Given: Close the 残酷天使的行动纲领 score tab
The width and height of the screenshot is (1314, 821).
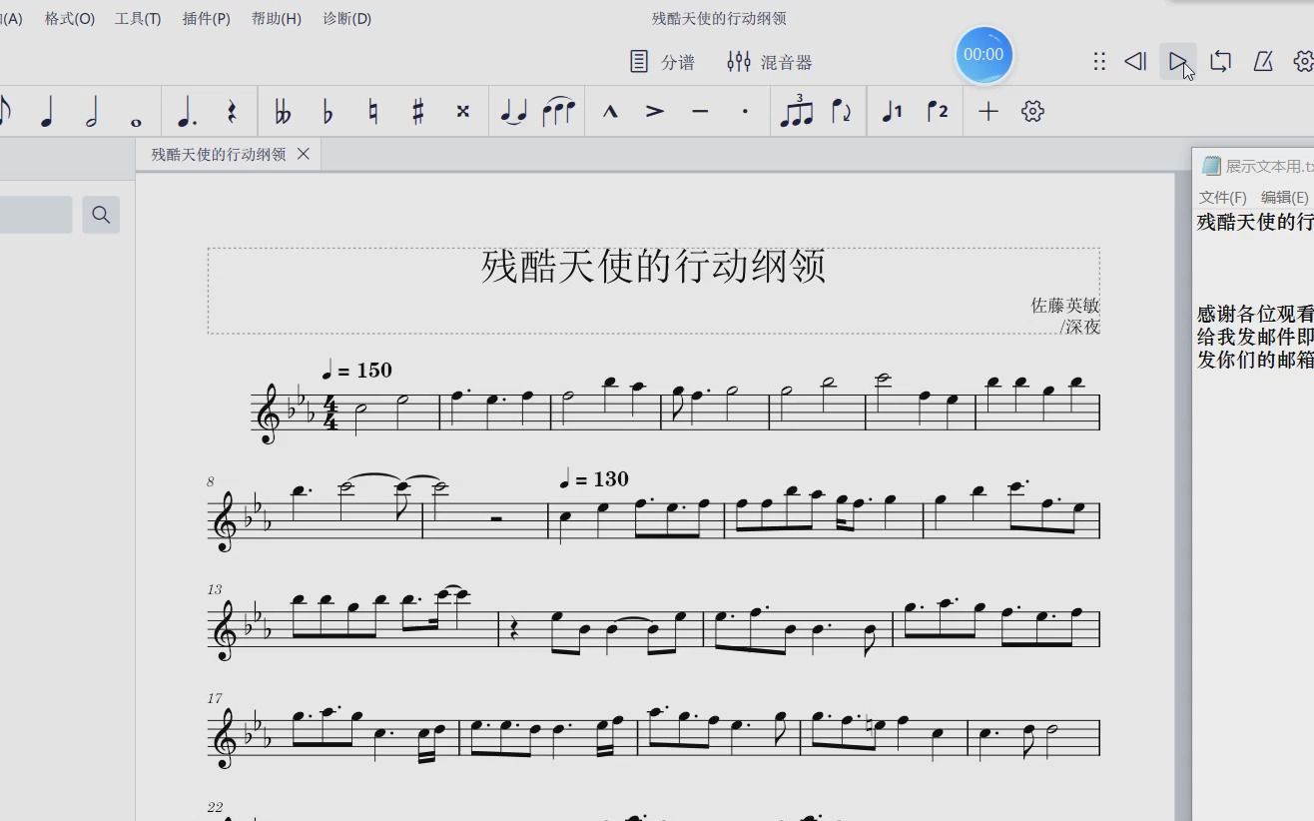Looking at the screenshot, I should point(304,154).
